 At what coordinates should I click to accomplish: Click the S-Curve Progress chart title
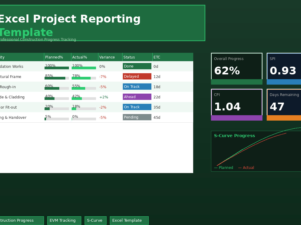[x=234, y=136]
